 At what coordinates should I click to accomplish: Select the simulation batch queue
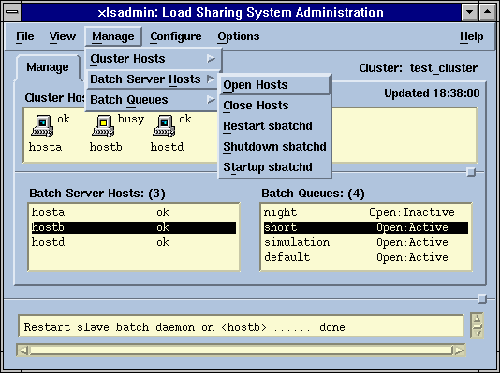click(x=366, y=242)
